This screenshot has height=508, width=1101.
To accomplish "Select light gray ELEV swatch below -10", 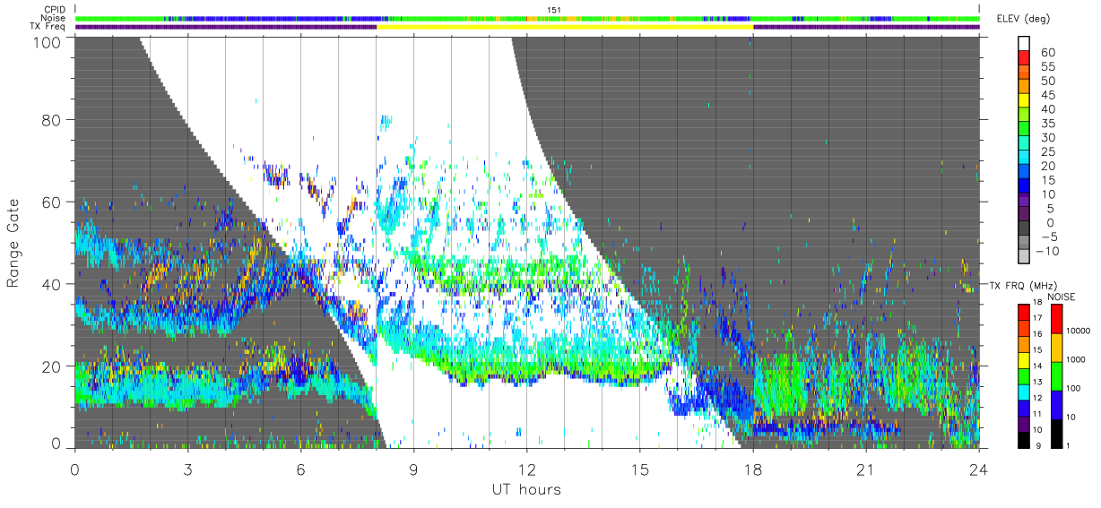I will coord(1025,255).
